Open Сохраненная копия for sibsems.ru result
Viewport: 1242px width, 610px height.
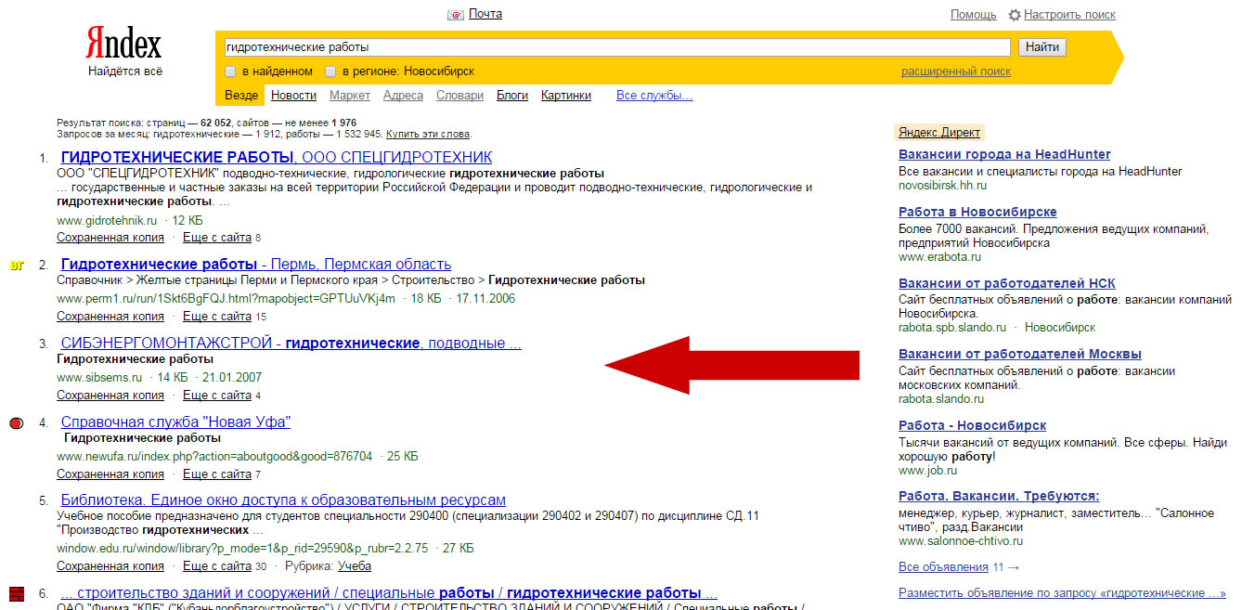tap(110, 396)
